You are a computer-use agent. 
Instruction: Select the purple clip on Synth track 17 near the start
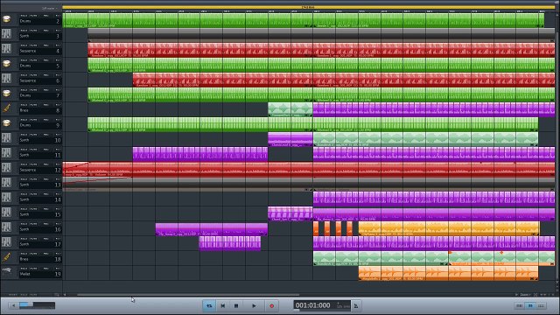point(230,243)
